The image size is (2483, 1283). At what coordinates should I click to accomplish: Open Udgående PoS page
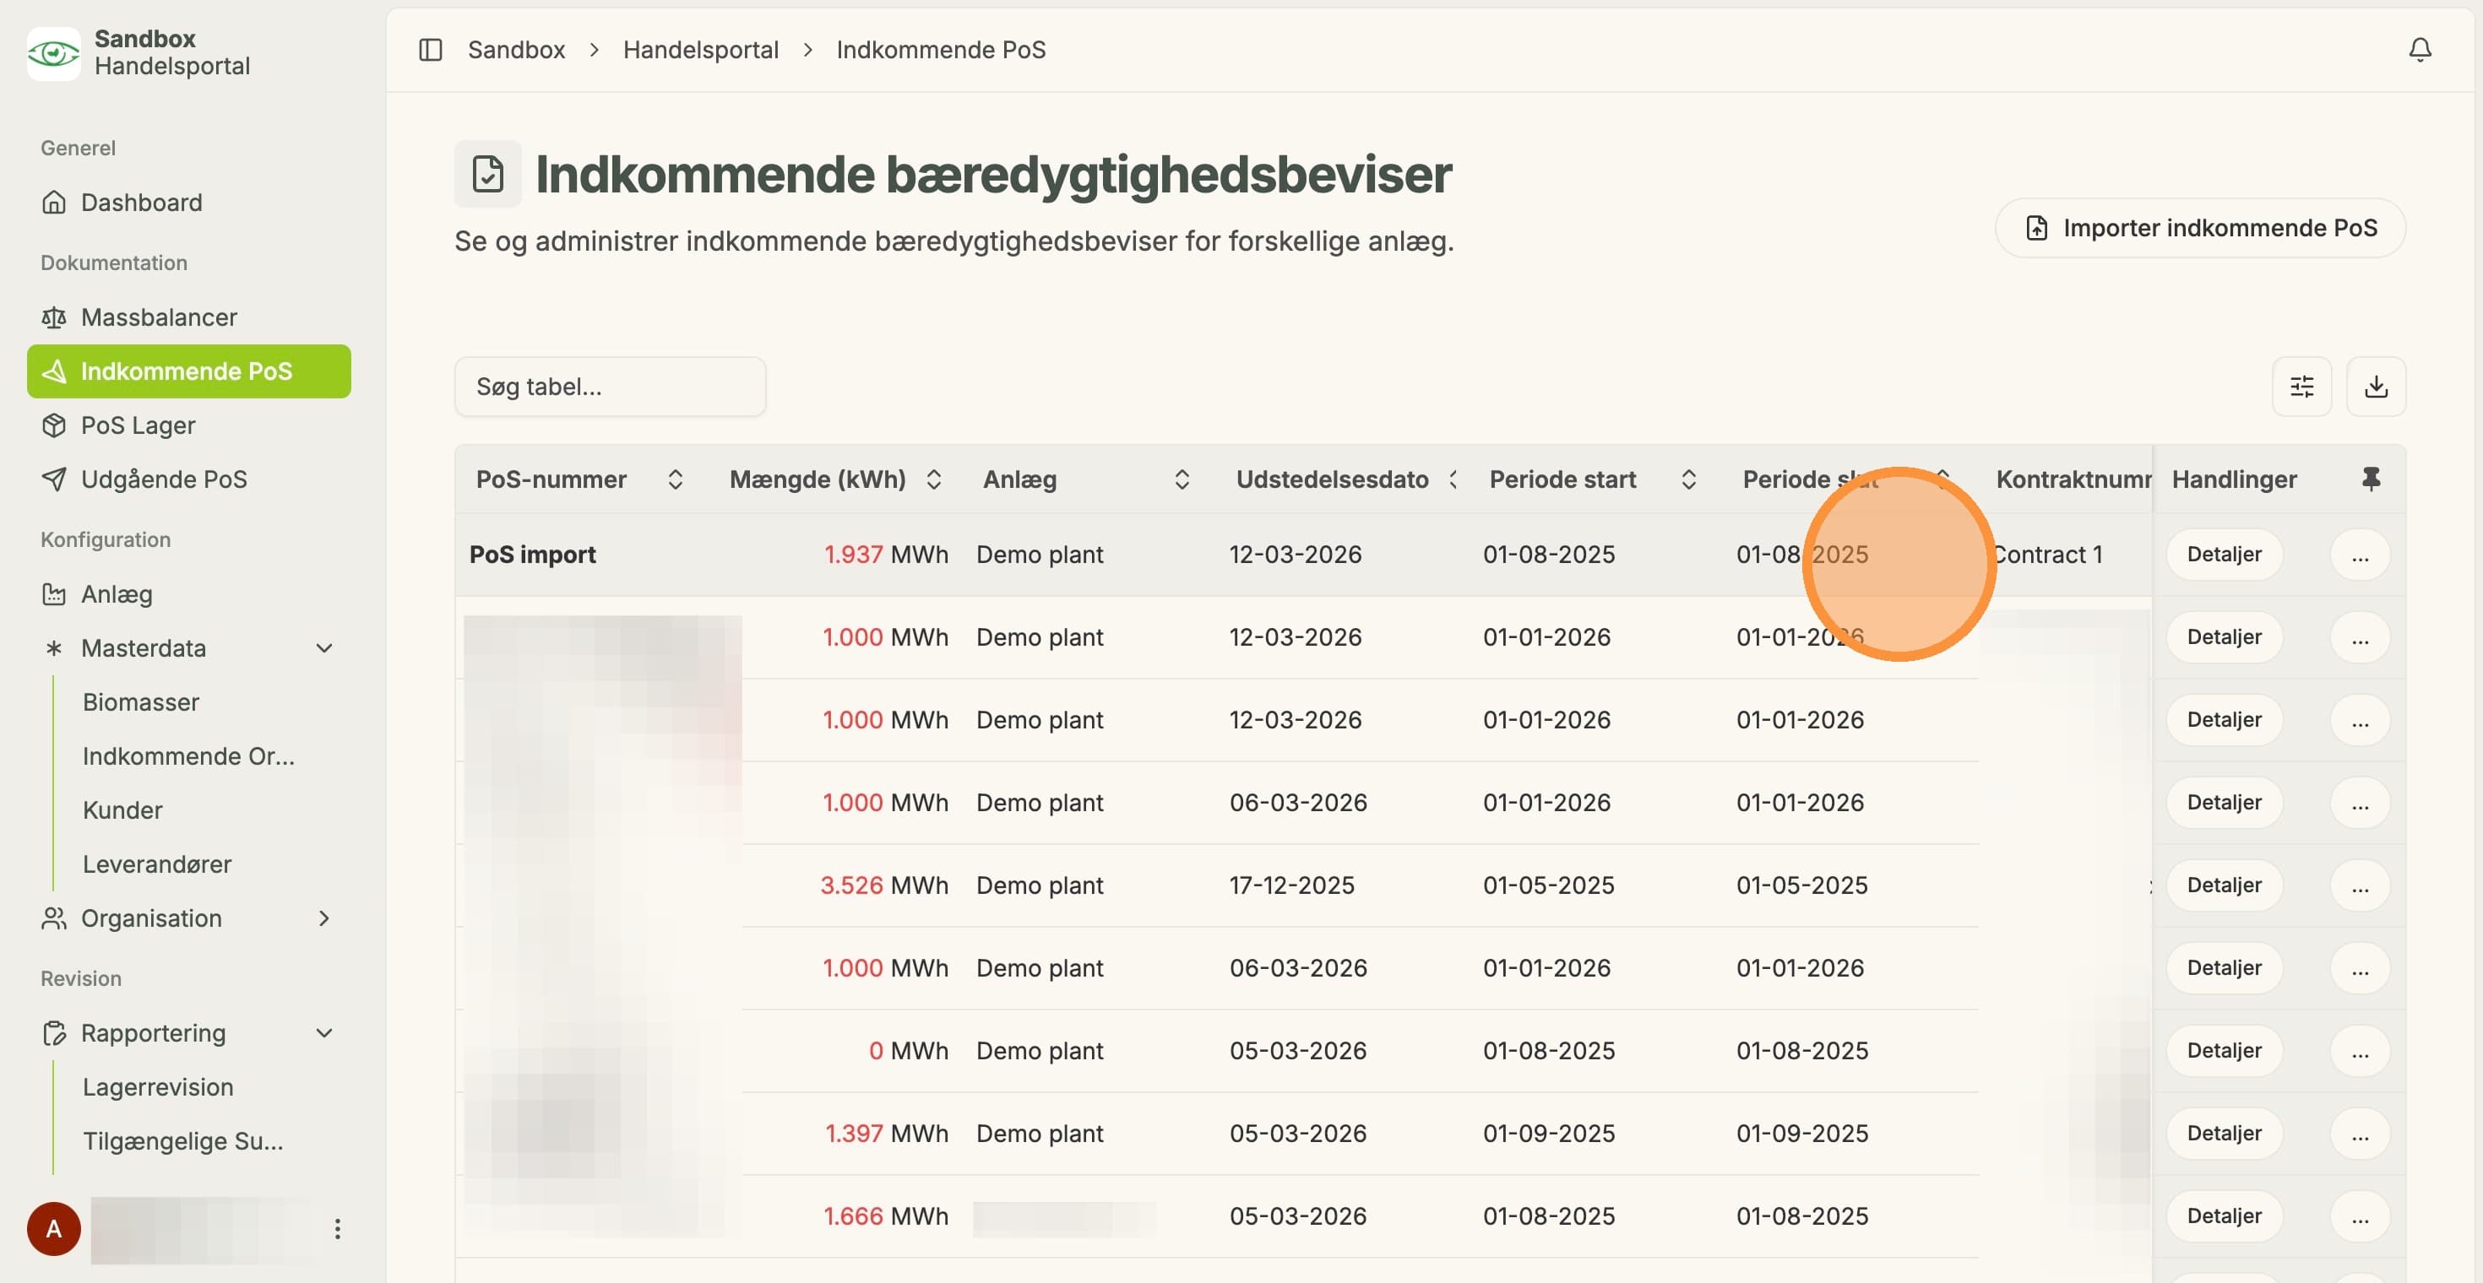click(189, 479)
